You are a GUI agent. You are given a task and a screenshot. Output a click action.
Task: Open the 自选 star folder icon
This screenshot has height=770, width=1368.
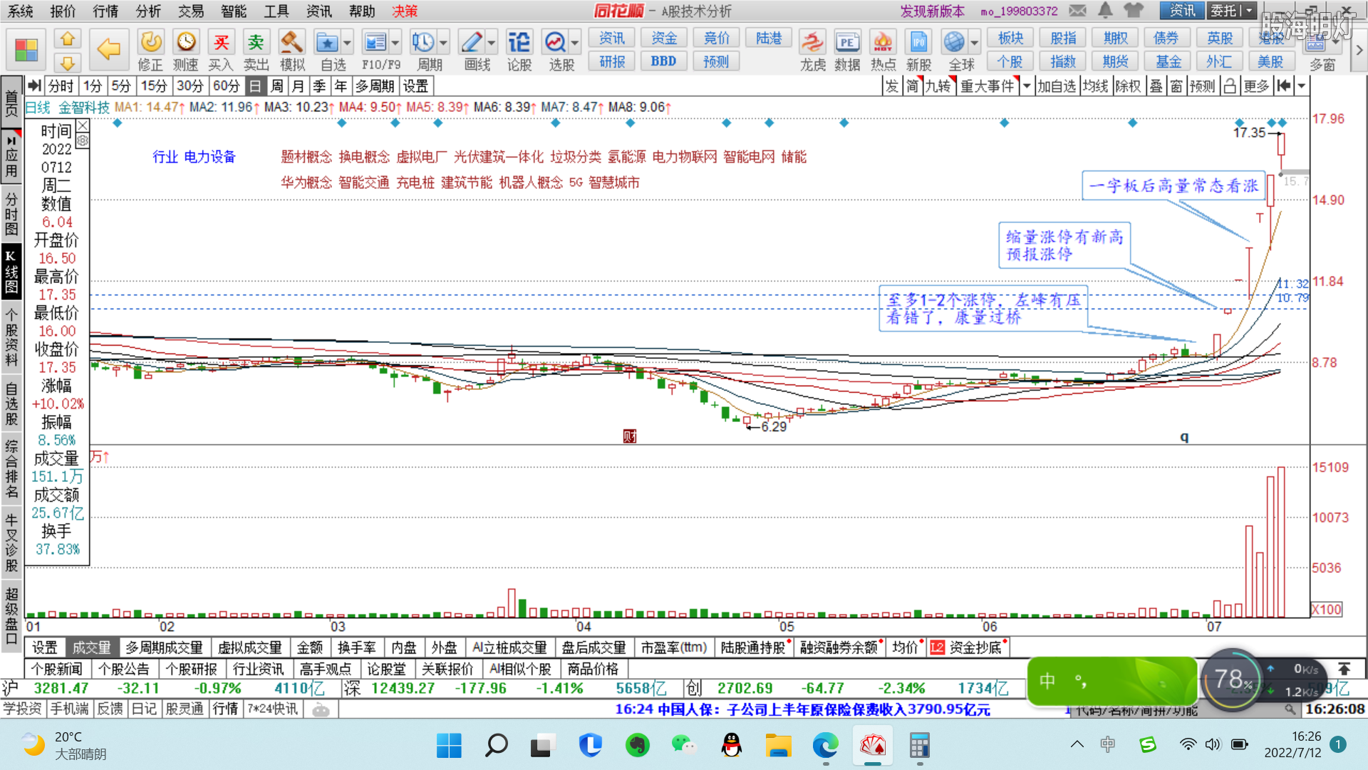[327, 42]
